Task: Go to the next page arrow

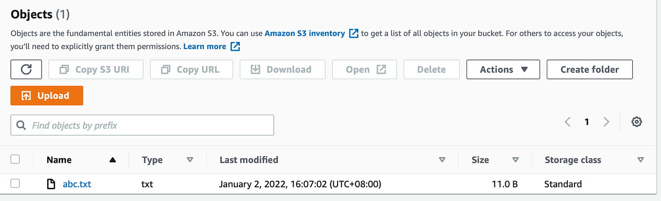Action: pos(606,122)
